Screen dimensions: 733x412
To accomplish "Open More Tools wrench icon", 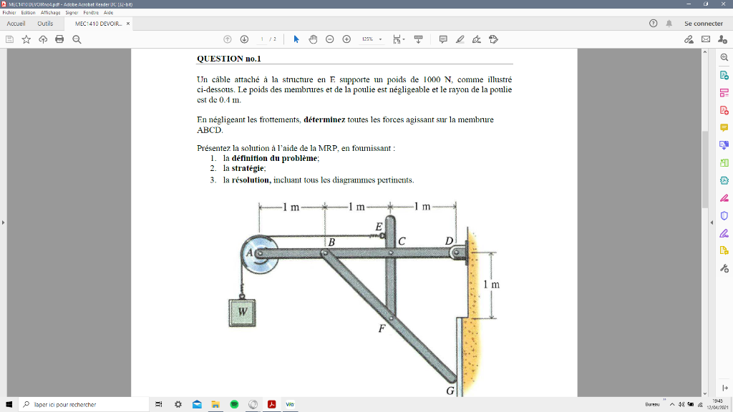I will click(724, 268).
